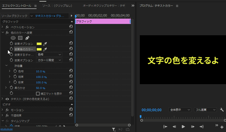Open the カラーに設定 dropdown
This screenshot has height=132, width=226.
(x=49, y=60)
